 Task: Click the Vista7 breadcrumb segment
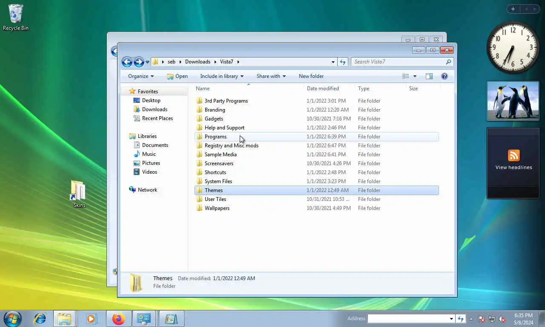pos(227,62)
